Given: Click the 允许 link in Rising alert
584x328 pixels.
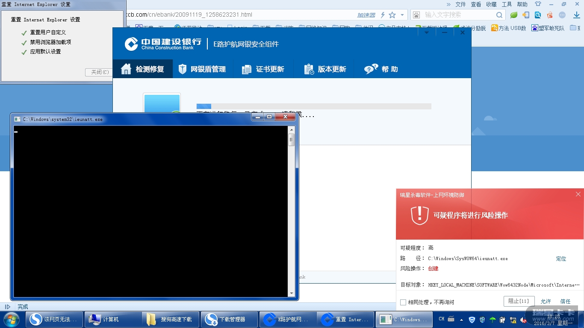Looking at the screenshot, I should tap(546, 302).
